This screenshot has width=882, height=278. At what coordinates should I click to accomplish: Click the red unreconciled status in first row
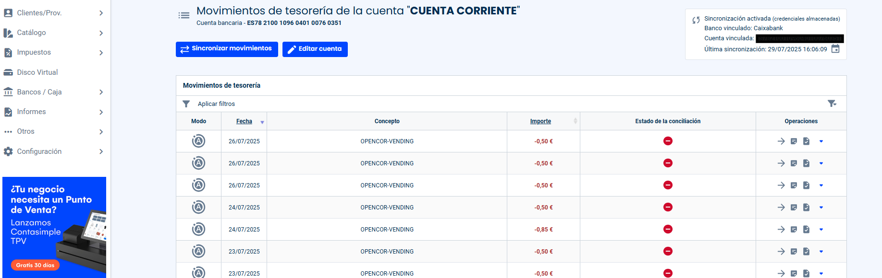668,141
